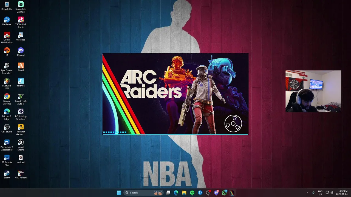Select FL Studio 2024 shortcut
The height and width of the screenshot is (197, 351).
pyautogui.click(x=7, y=84)
